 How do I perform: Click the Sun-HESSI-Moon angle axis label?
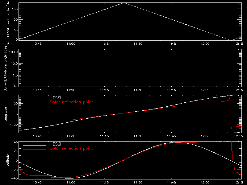pyautogui.click(x=5, y=68)
